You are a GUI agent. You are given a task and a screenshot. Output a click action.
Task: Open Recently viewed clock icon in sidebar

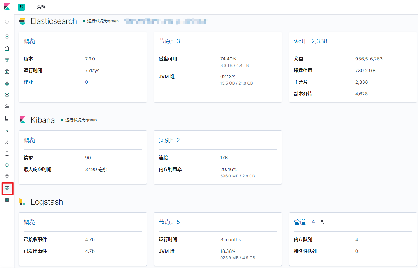pyautogui.click(x=7, y=22)
